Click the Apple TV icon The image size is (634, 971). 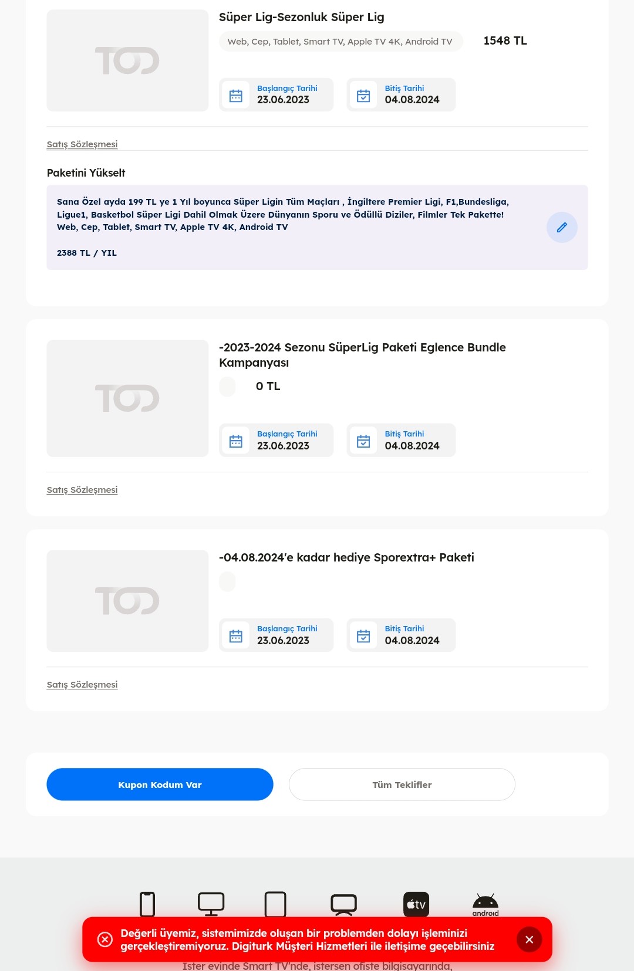[x=416, y=904]
